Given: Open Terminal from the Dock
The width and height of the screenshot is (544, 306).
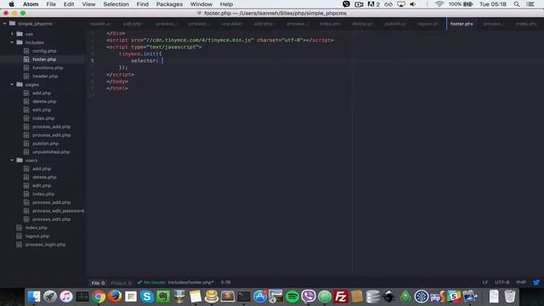Looking at the screenshot, I should point(244,297).
